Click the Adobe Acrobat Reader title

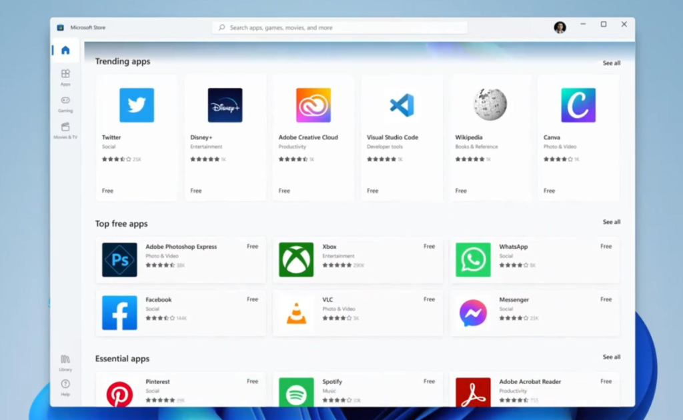pos(530,382)
